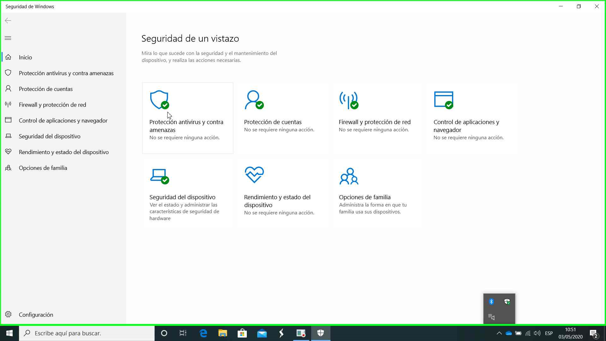Image resolution: width=606 pixels, height=341 pixels.
Task: Collapse the hidden tray icons chevron
Action: coord(499,333)
